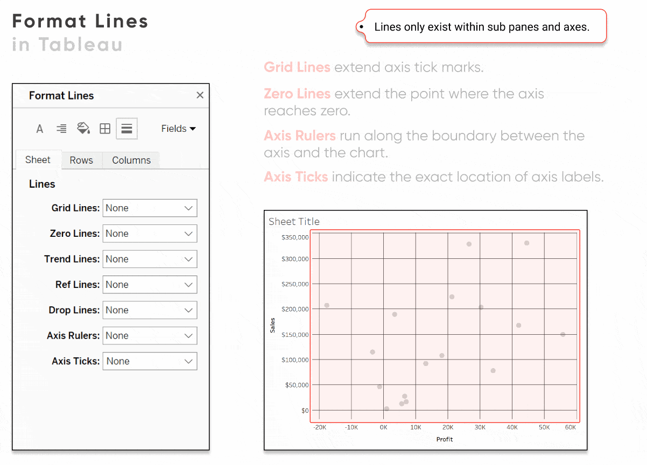Image resolution: width=647 pixels, height=465 pixels.
Task: Select the Borders formatting icon
Action: [104, 128]
